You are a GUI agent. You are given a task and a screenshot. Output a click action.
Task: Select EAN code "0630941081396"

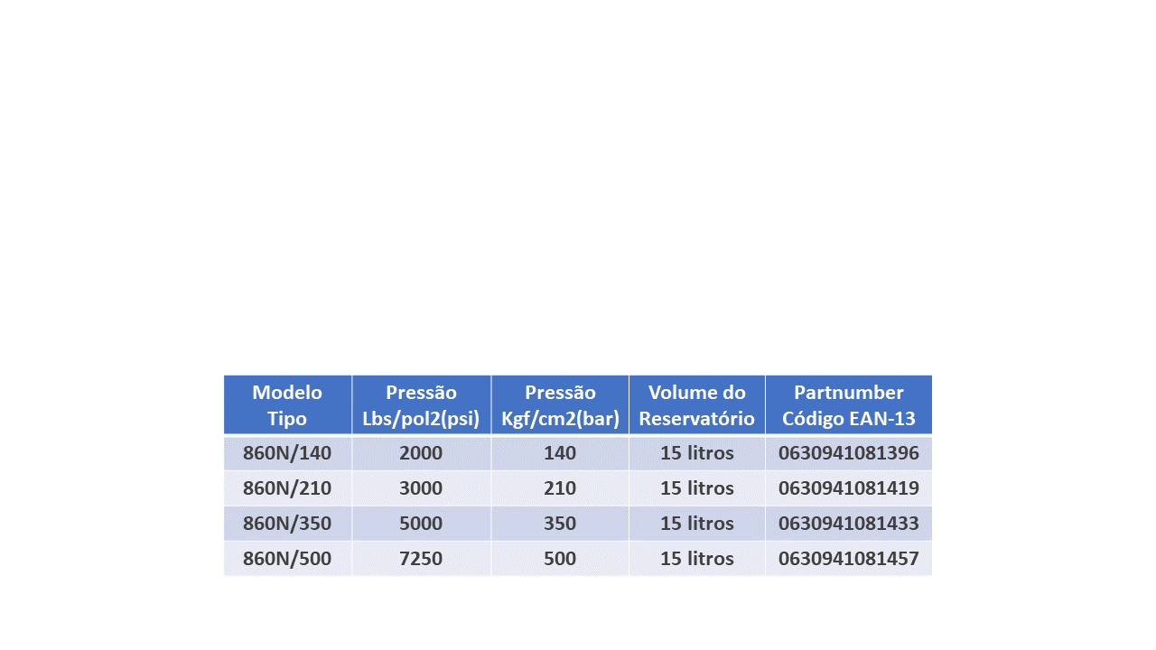point(849,453)
